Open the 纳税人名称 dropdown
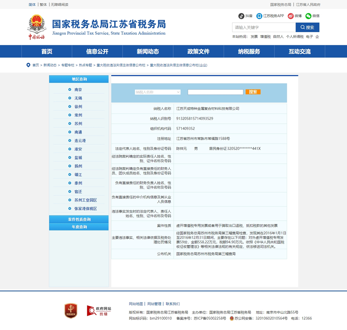Image resolution: width=347 pixels, height=330 pixels. point(158,92)
